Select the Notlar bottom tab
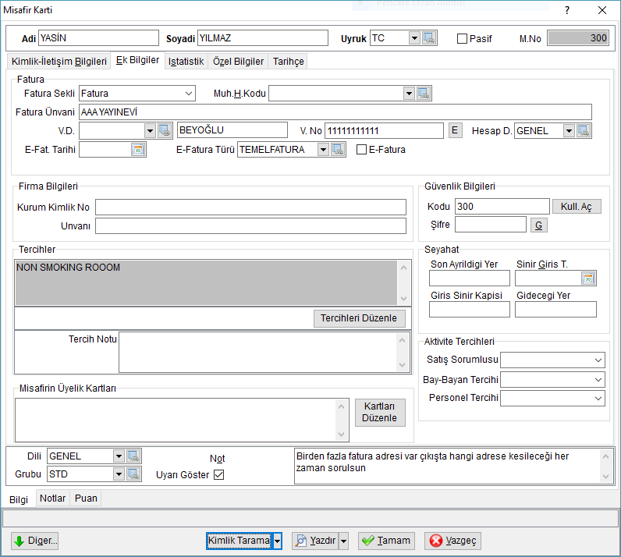This screenshot has height=557, width=621. (53, 498)
